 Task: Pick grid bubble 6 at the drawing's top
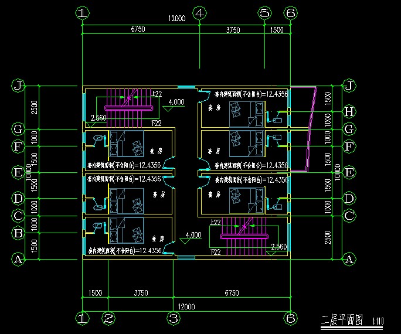point(291,13)
